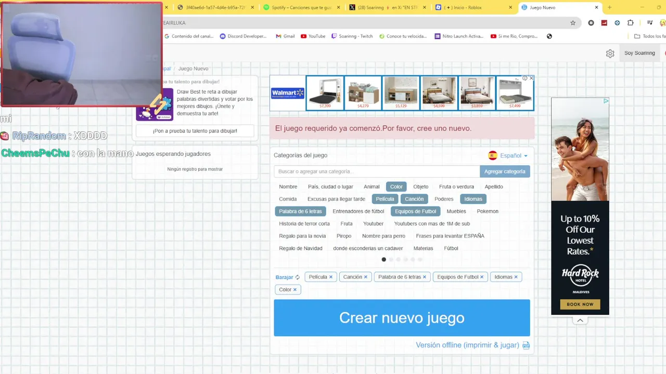This screenshot has height=374, width=666.
Task: Click the browser address bar
Action: tap(364, 23)
